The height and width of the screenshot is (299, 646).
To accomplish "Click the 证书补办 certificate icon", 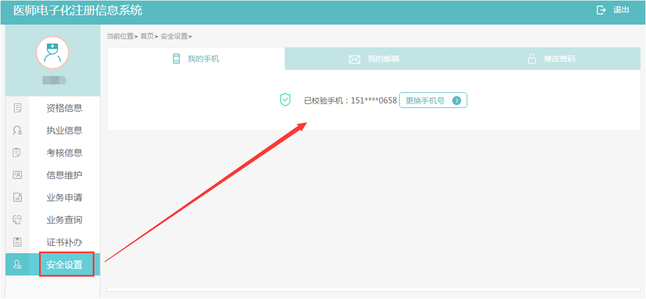I will point(17,242).
